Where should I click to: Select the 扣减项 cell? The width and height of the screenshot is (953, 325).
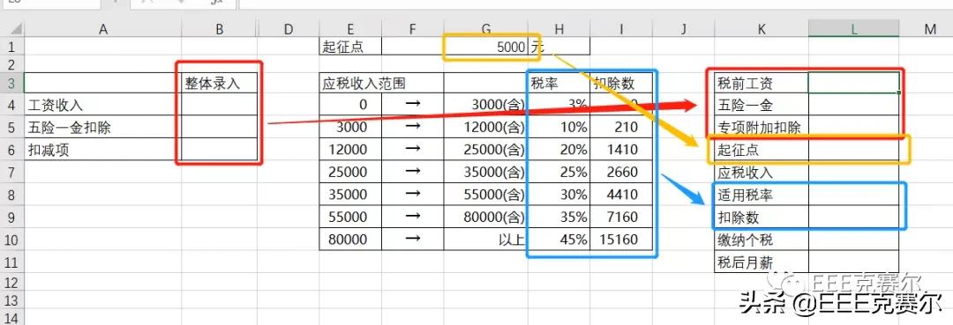[102, 149]
